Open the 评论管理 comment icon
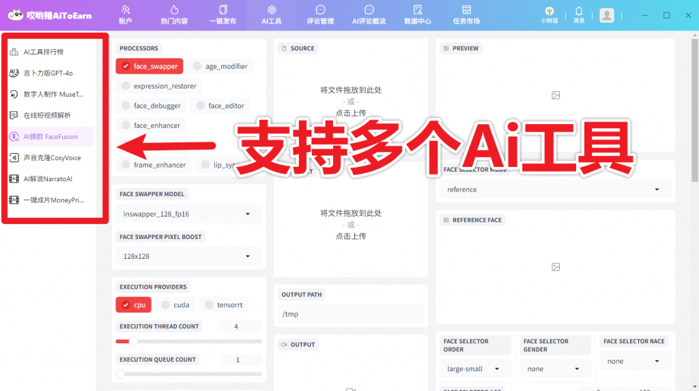 (320, 10)
